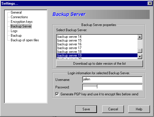Pick backup server 15 in the list
Screen dimensions: 154x117
click(97, 40)
